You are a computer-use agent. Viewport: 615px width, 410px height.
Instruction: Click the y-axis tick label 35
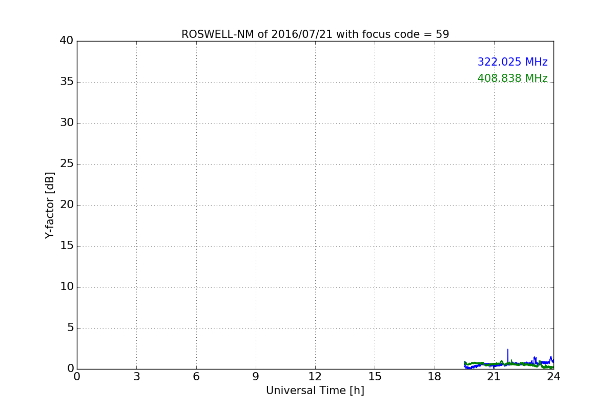point(67,81)
